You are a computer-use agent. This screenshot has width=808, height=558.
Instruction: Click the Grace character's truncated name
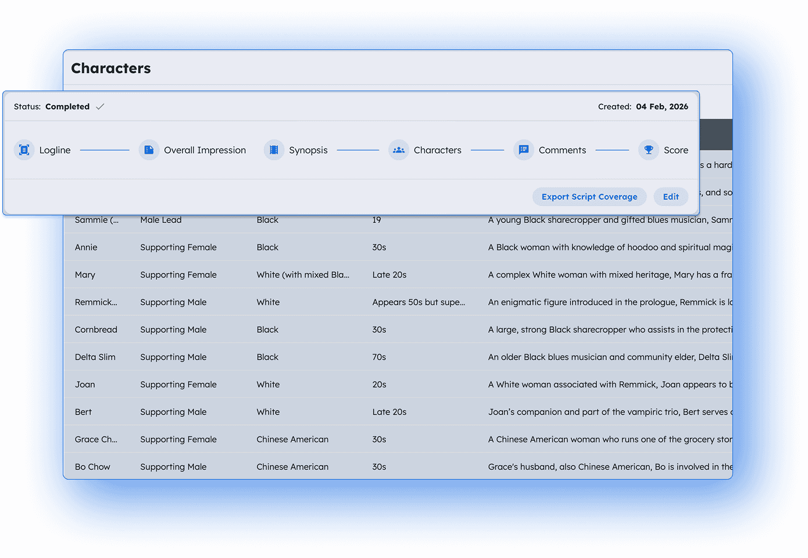(x=96, y=440)
